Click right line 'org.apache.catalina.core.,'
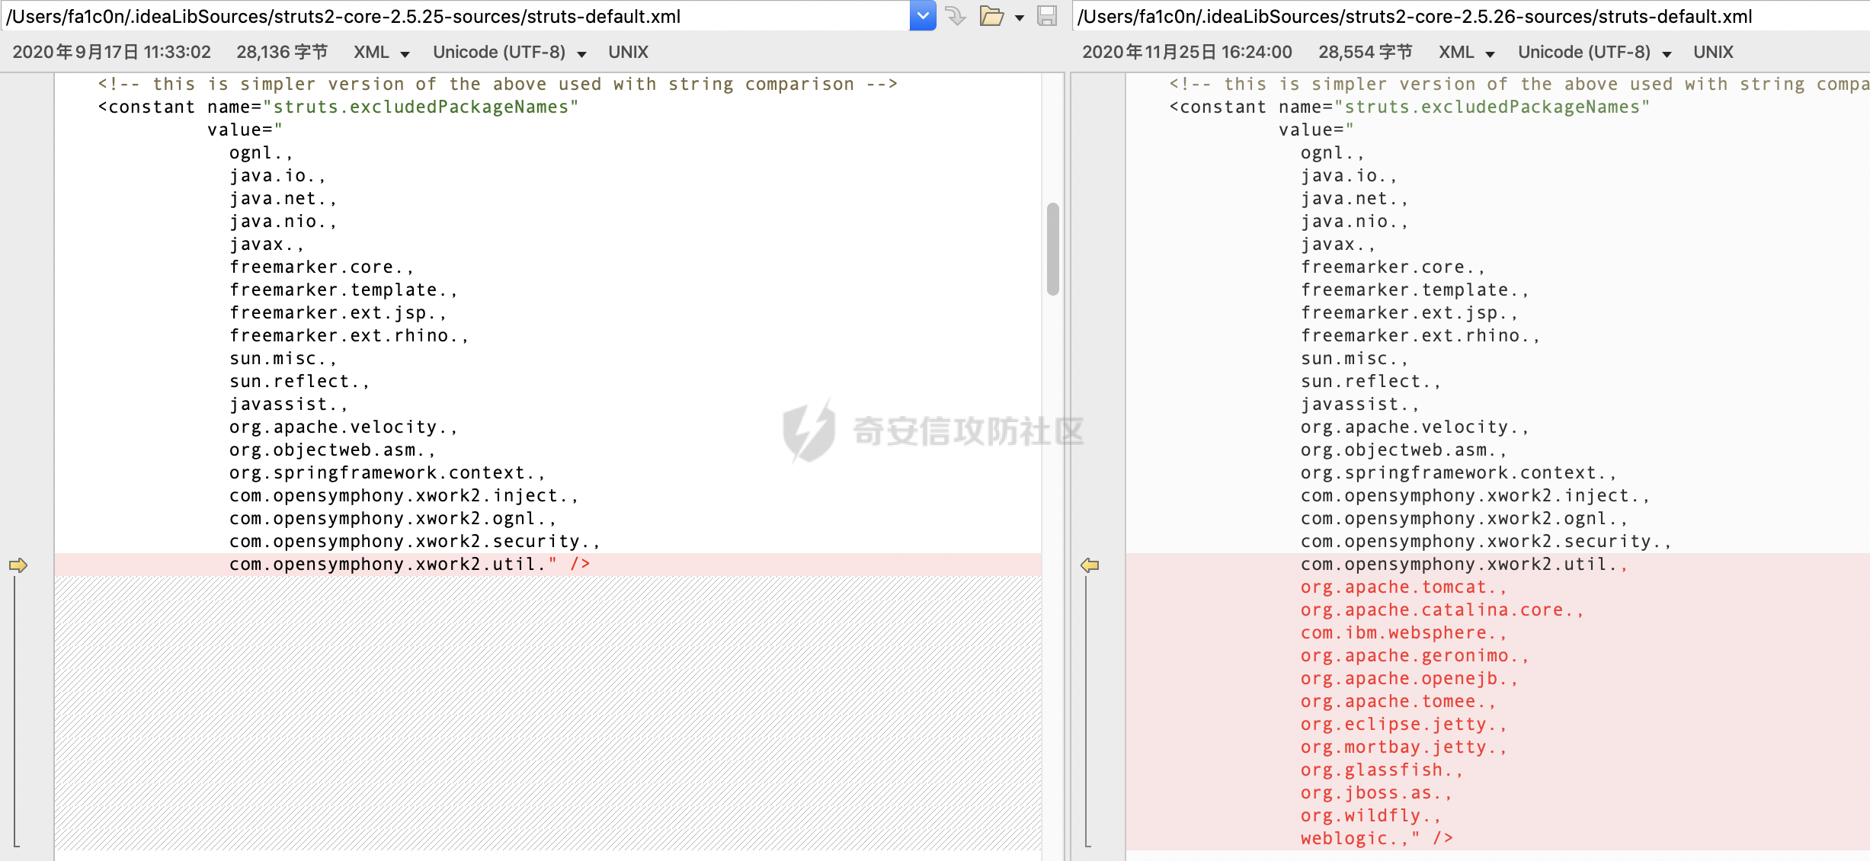 point(1443,610)
